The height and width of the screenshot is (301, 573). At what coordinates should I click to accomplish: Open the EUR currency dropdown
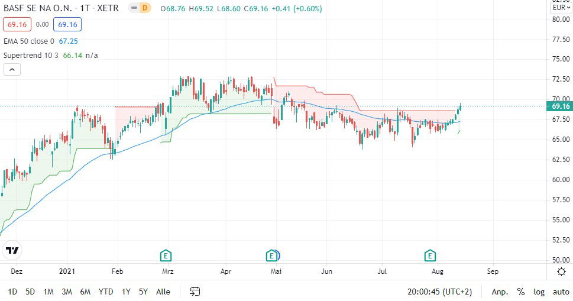pyautogui.click(x=561, y=8)
